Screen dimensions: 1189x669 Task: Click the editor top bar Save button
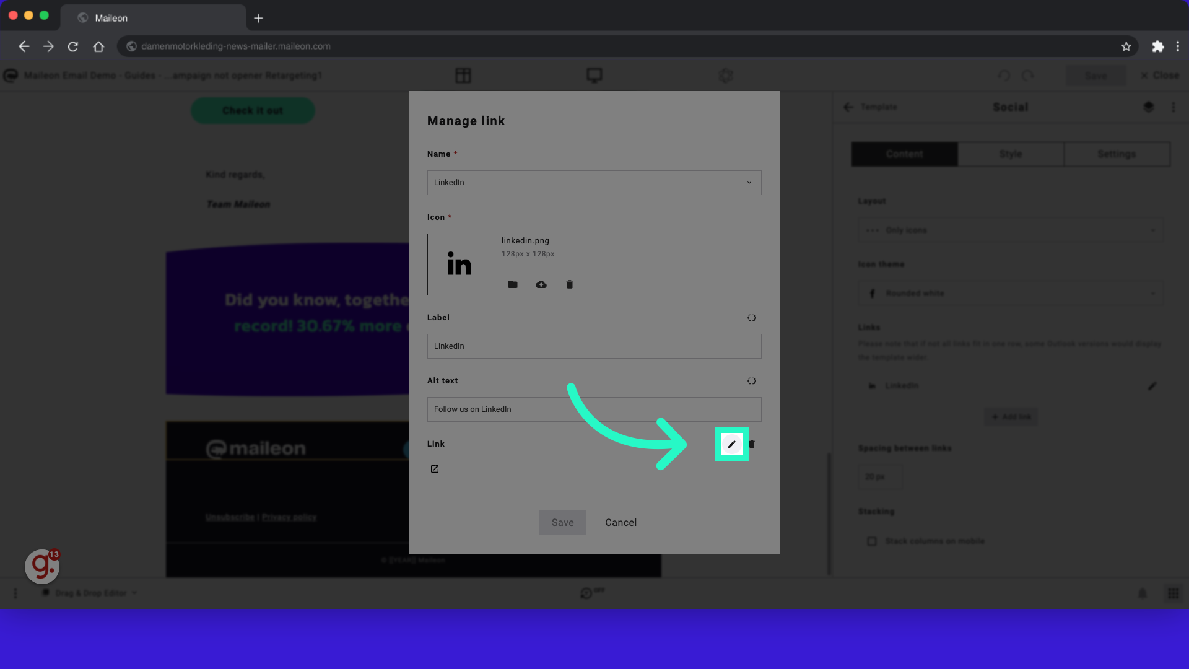click(1096, 76)
